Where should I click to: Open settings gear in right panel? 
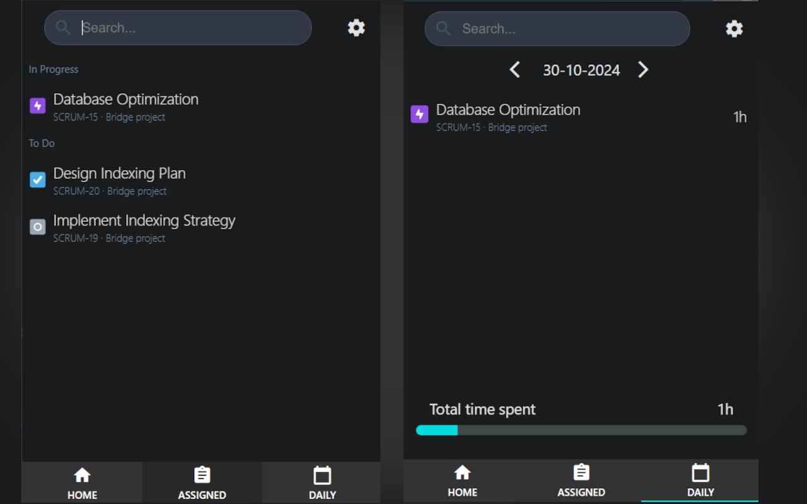[x=734, y=29]
